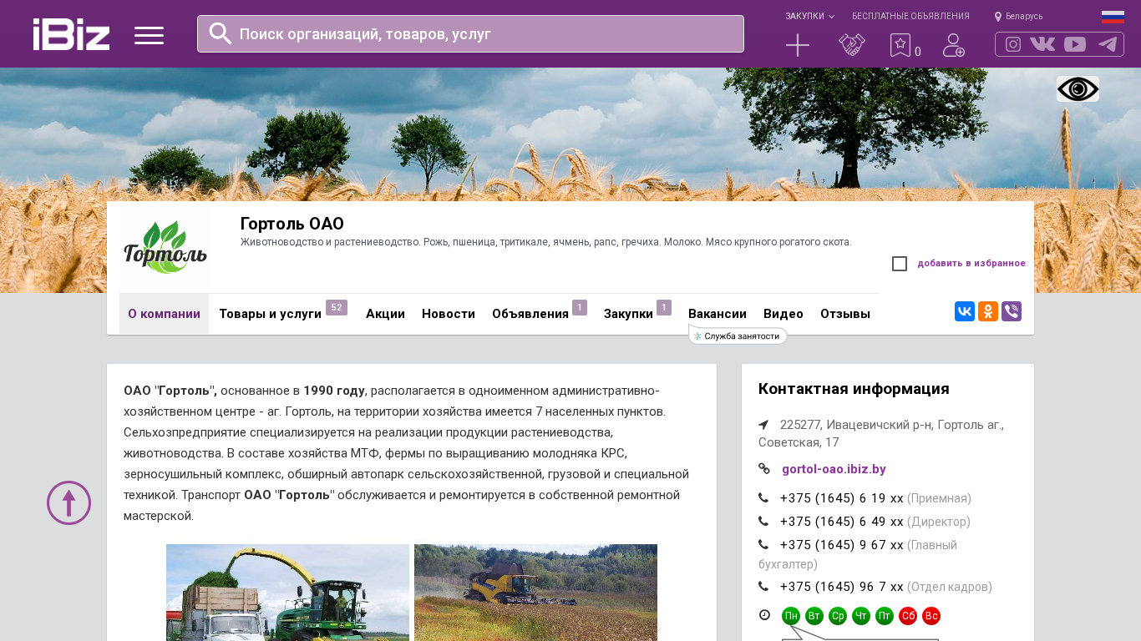Select the Ср working day indicator
Image resolution: width=1141 pixels, height=641 pixels.
coord(838,616)
